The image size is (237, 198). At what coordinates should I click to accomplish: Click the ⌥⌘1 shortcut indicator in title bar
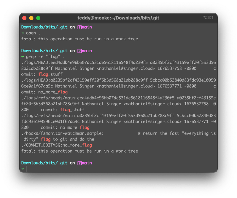point(208,18)
